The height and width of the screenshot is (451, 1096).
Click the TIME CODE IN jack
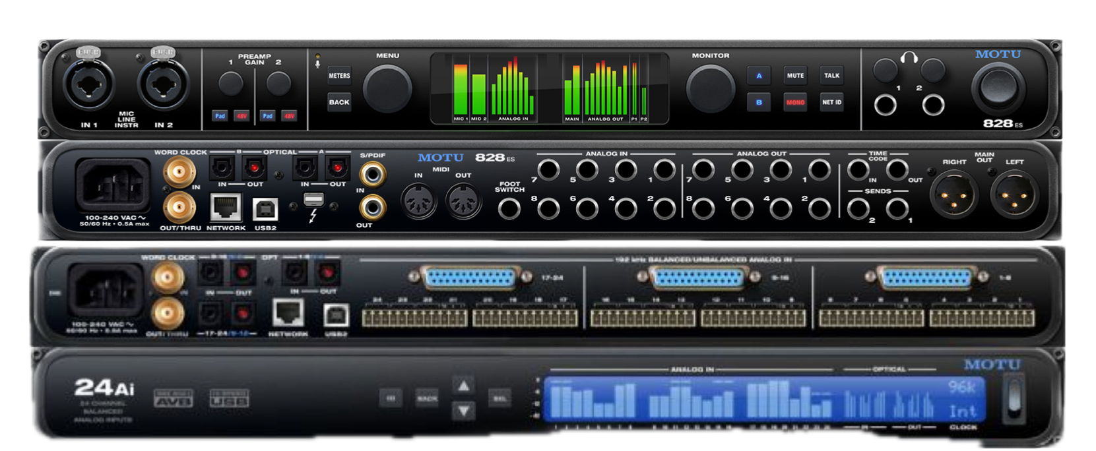[858, 170]
